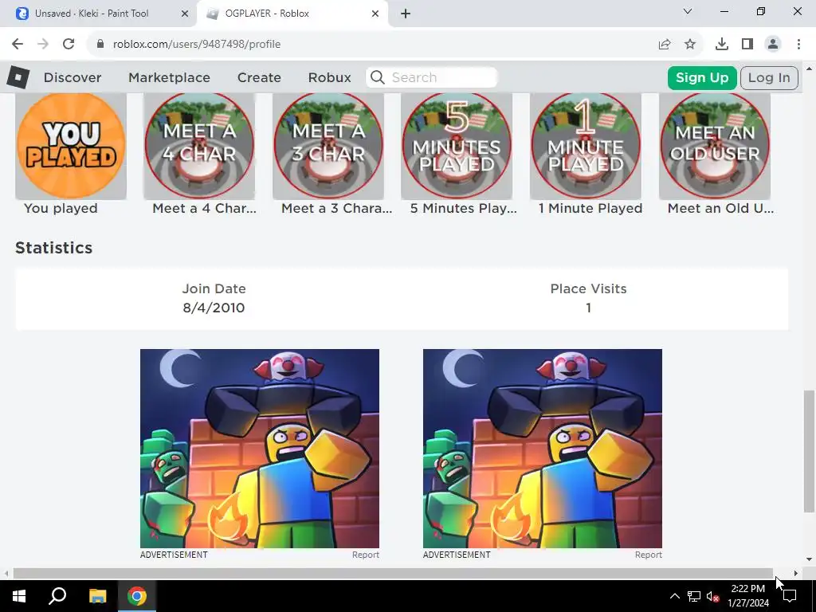Image resolution: width=816 pixels, height=612 pixels.
Task: Go back with browser back arrow
Action: click(18, 45)
